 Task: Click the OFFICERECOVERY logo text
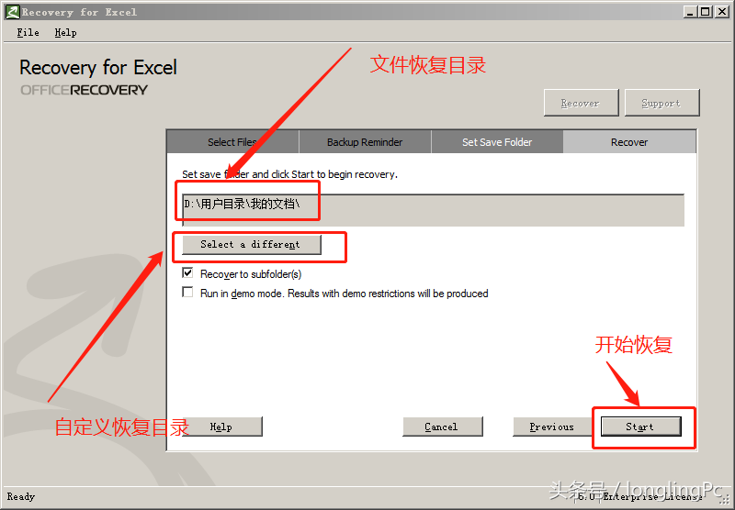click(x=84, y=90)
